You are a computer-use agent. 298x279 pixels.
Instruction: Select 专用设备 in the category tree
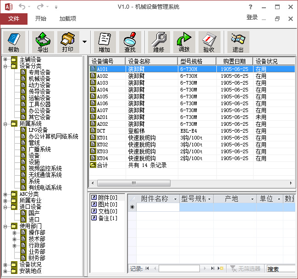point(39,72)
